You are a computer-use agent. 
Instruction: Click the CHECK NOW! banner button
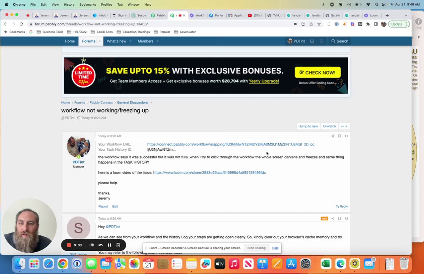coord(317,72)
